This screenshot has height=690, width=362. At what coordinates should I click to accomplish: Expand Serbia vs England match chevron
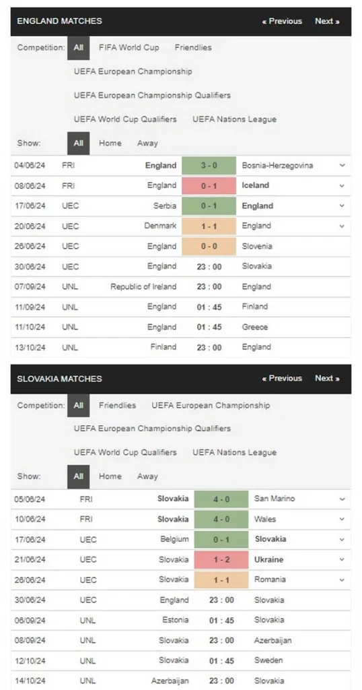tap(342, 206)
